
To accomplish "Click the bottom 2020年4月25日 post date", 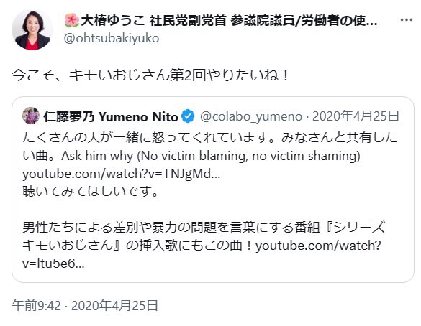I will (114, 306).
